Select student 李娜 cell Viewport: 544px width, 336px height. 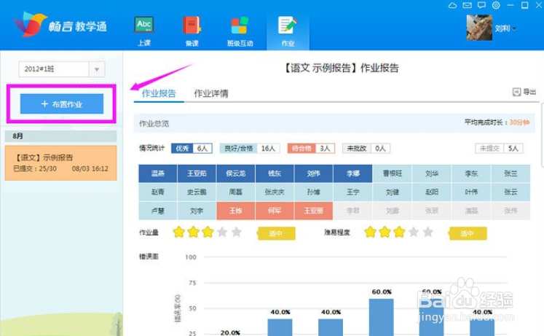(x=353, y=173)
